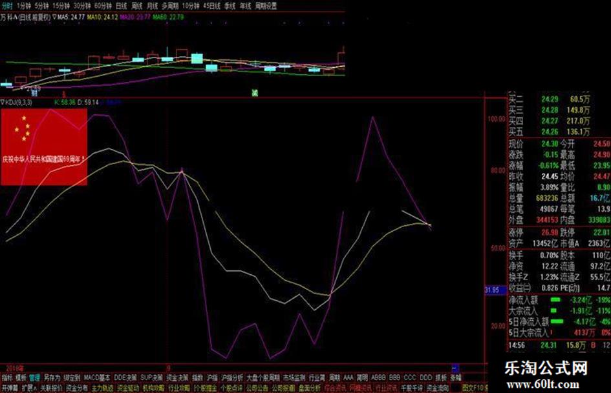Click the 5日净流入额 green bar
This screenshot has width=611, height=393.
557,321
